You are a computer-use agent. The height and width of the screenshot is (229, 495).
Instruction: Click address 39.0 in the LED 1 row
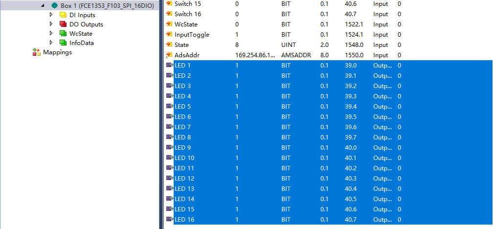click(x=351, y=66)
